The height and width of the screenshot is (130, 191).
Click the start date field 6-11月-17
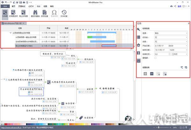tap(159, 46)
